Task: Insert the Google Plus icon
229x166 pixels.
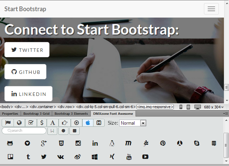Action: point(44,143)
